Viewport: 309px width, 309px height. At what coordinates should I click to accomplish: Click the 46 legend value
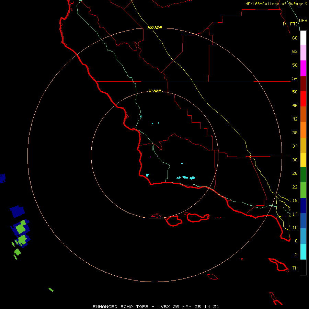[295, 106]
